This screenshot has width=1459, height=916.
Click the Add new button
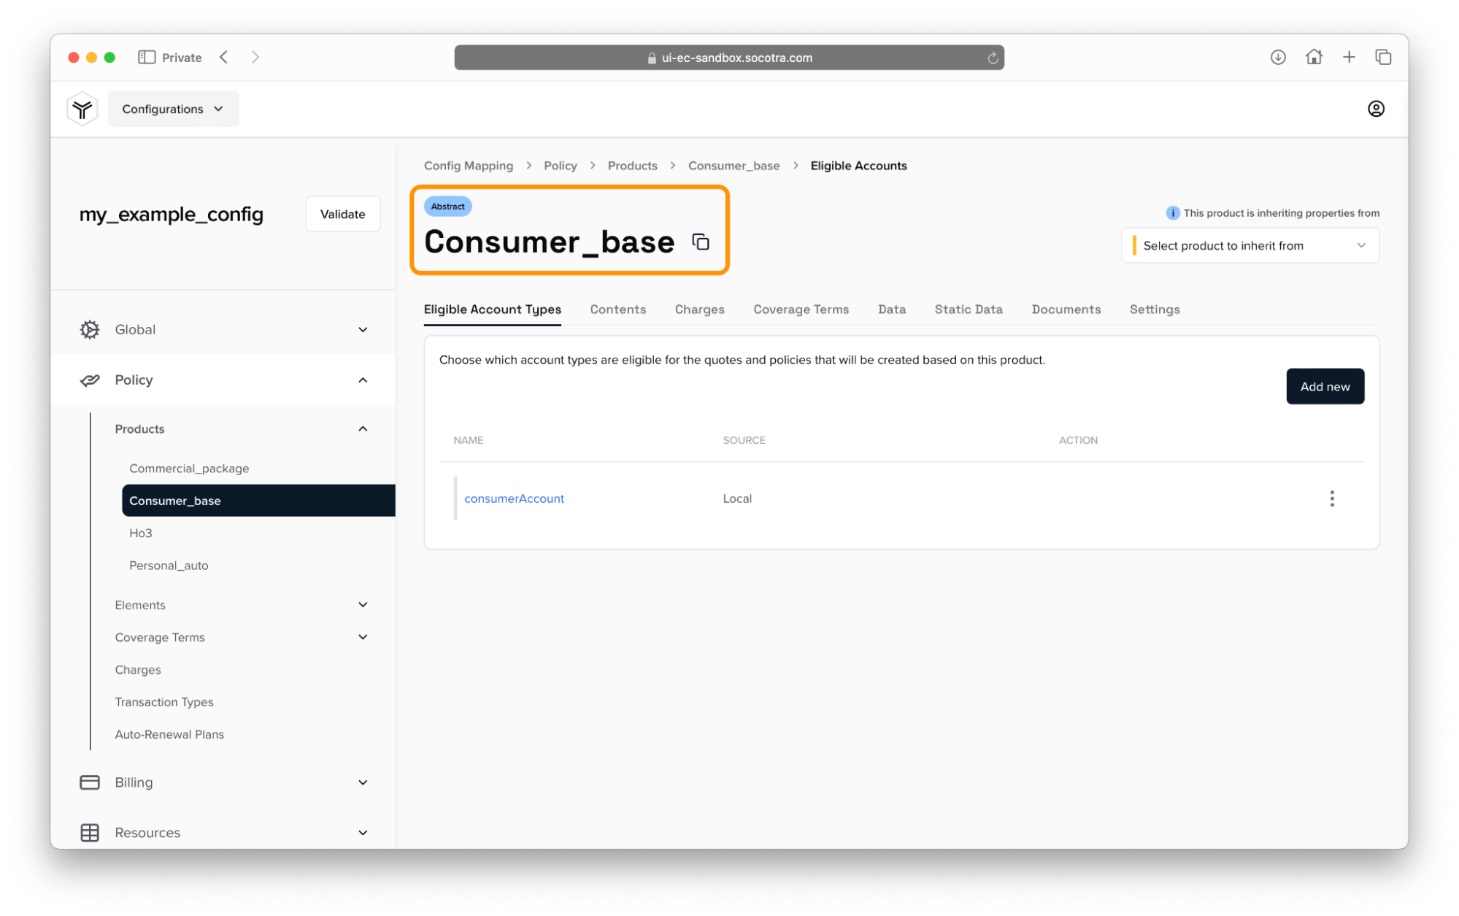point(1324,386)
